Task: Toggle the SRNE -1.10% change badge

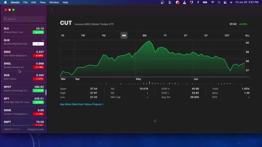Action: click(38, 114)
